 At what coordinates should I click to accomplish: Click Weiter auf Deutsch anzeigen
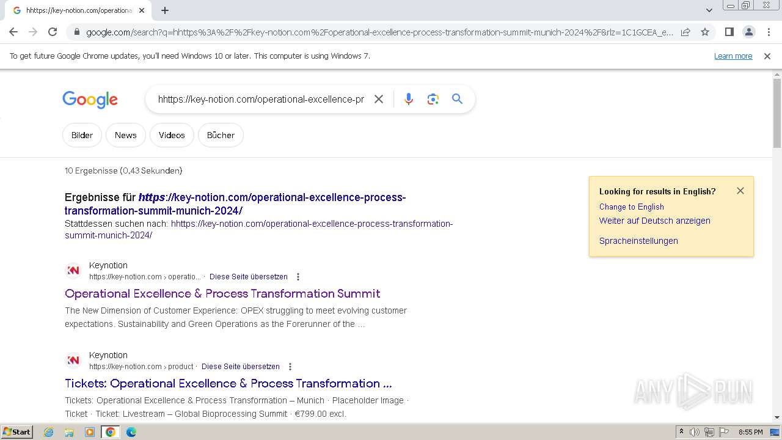pos(655,221)
